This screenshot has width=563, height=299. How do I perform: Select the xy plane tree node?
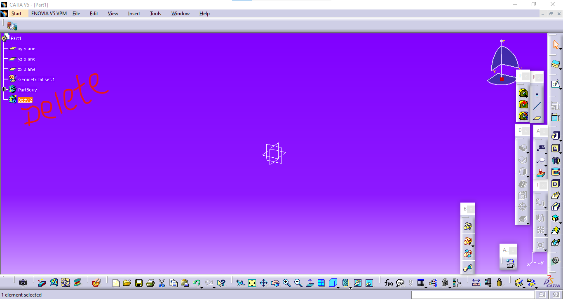pyautogui.click(x=26, y=48)
